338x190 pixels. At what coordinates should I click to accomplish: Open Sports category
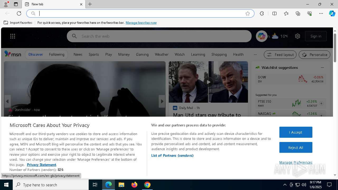(94, 54)
